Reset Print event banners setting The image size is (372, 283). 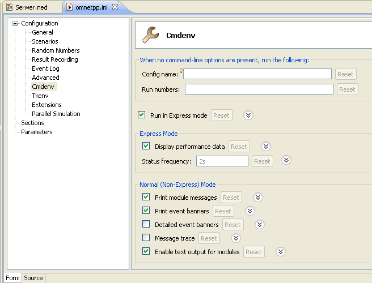tap(223, 211)
